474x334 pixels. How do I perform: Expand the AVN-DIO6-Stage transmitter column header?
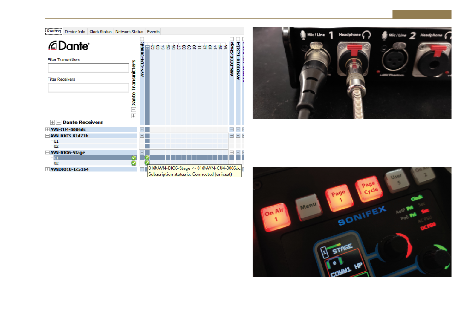(232, 39)
